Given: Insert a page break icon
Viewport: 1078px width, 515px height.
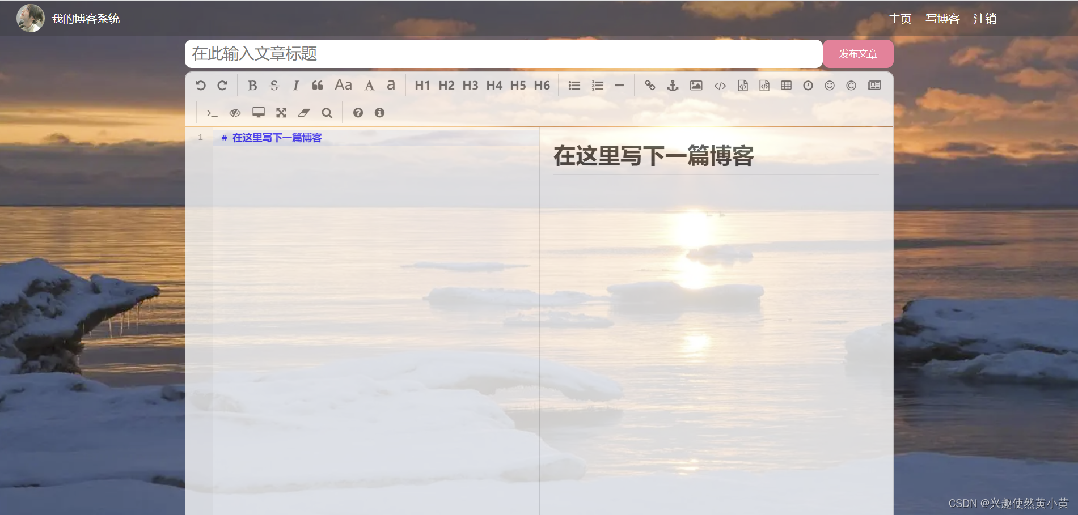Looking at the screenshot, I should tap(874, 85).
